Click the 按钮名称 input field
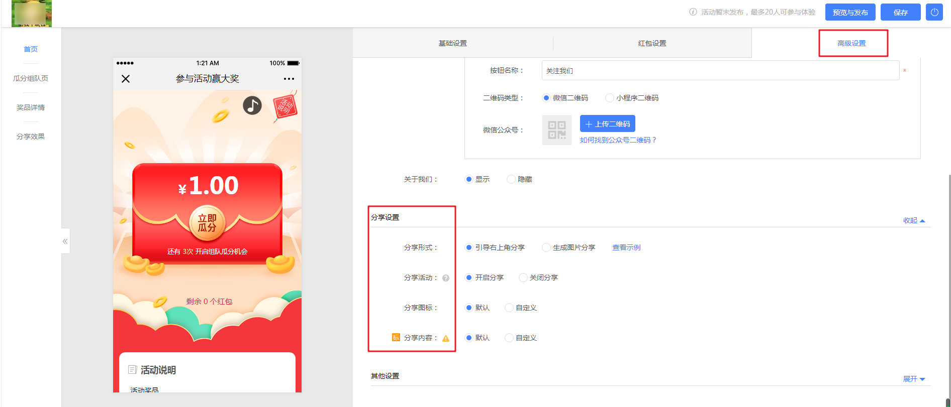This screenshot has width=951, height=407. (x=720, y=70)
